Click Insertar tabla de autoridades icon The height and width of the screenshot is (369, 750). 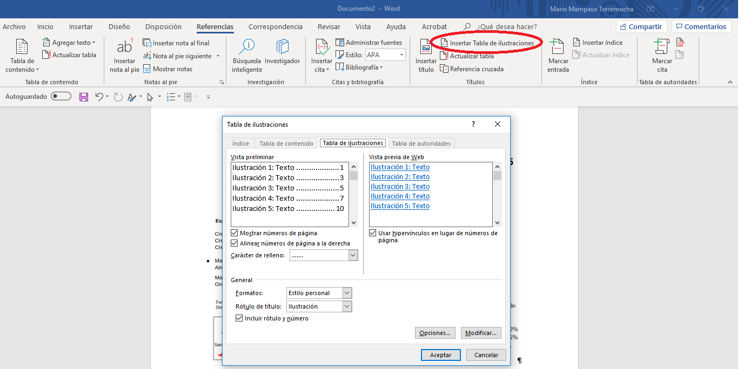click(x=680, y=43)
